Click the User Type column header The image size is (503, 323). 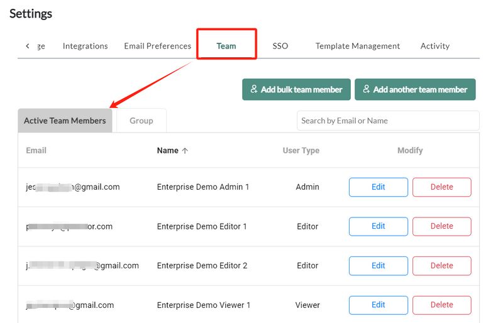click(x=301, y=151)
